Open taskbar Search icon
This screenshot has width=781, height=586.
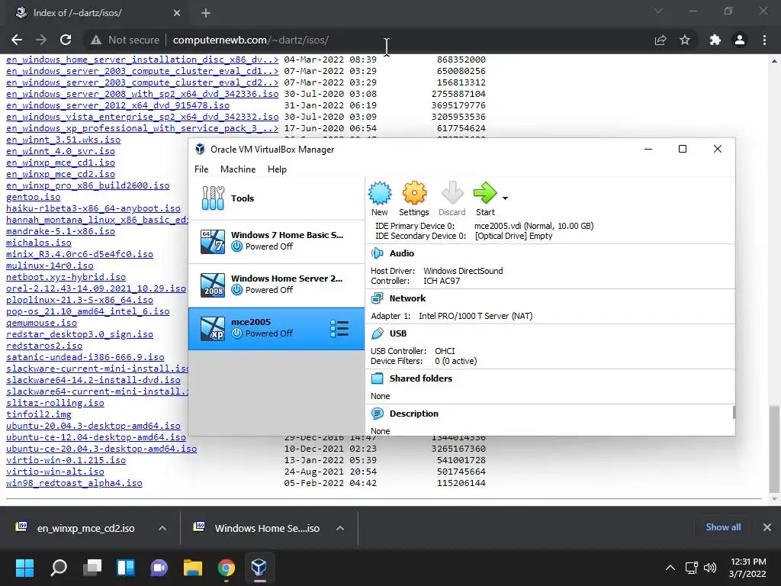(x=58, y=568)
